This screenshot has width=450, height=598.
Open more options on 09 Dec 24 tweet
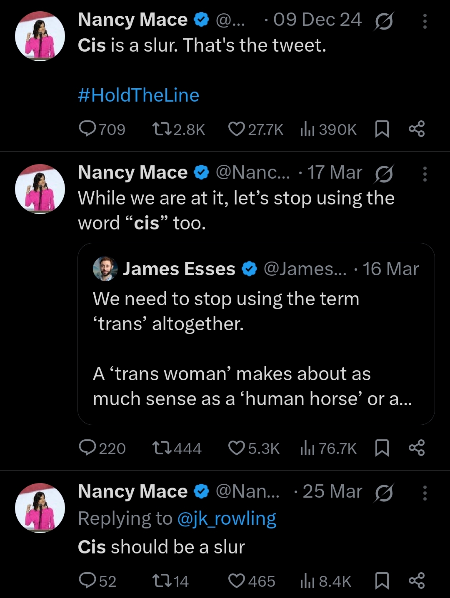[425, 21]
